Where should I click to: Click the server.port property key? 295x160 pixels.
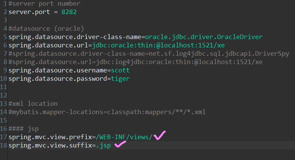click(29, 12)
